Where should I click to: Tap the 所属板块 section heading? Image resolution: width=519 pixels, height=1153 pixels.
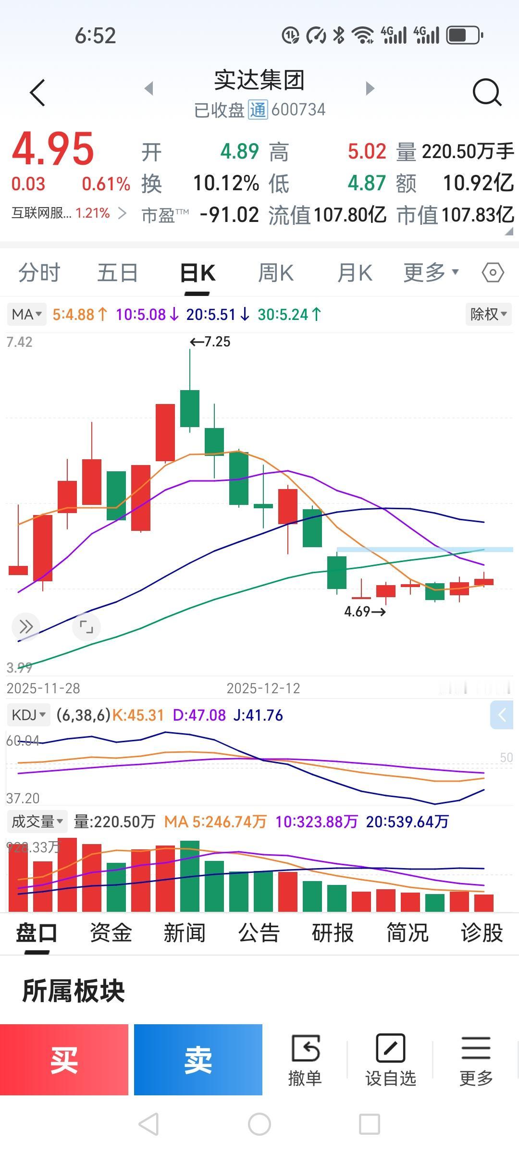[x=73, y=991]
